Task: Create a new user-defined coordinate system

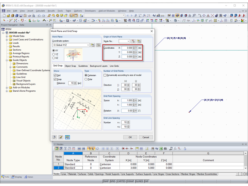Action: (x=93, y=45)
